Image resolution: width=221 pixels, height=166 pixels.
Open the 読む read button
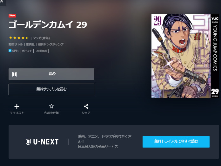point(51,74)
